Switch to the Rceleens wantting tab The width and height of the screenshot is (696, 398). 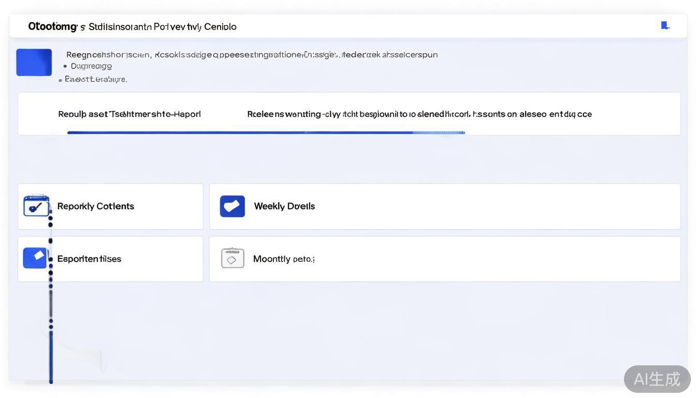(419, 114)
